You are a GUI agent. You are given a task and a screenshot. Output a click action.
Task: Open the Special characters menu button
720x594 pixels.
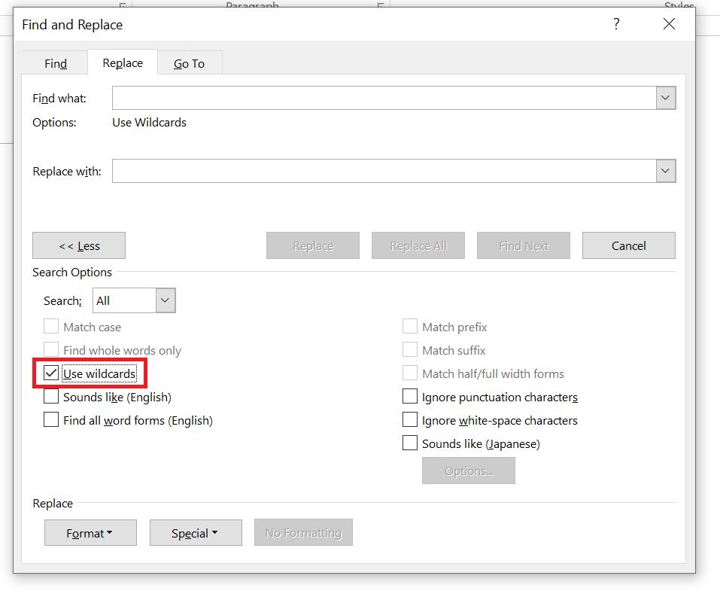pyautogui.click(x=196, y=533)
